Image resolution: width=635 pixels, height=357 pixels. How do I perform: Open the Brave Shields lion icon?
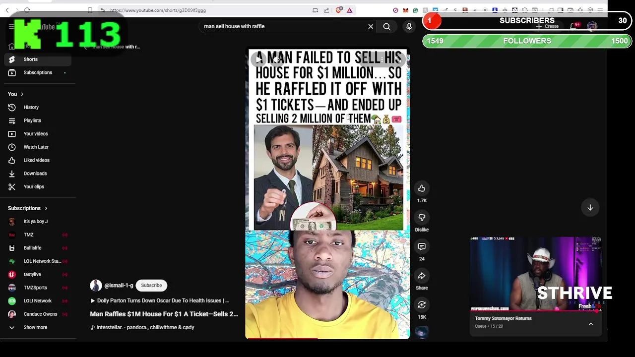click(339, 10)
